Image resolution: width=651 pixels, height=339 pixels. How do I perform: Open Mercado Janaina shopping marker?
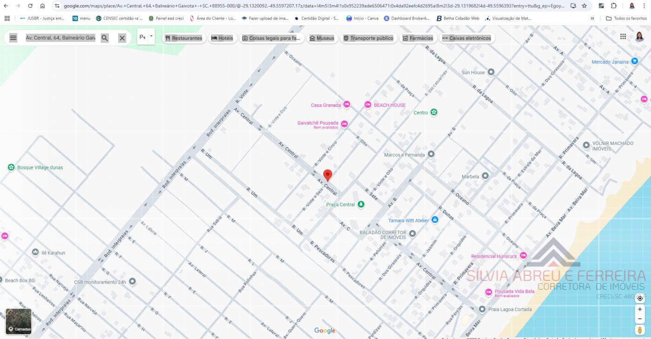click(635, 61)
